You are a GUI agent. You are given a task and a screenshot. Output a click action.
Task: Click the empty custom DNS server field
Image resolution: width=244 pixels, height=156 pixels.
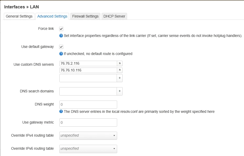[88, 78]
